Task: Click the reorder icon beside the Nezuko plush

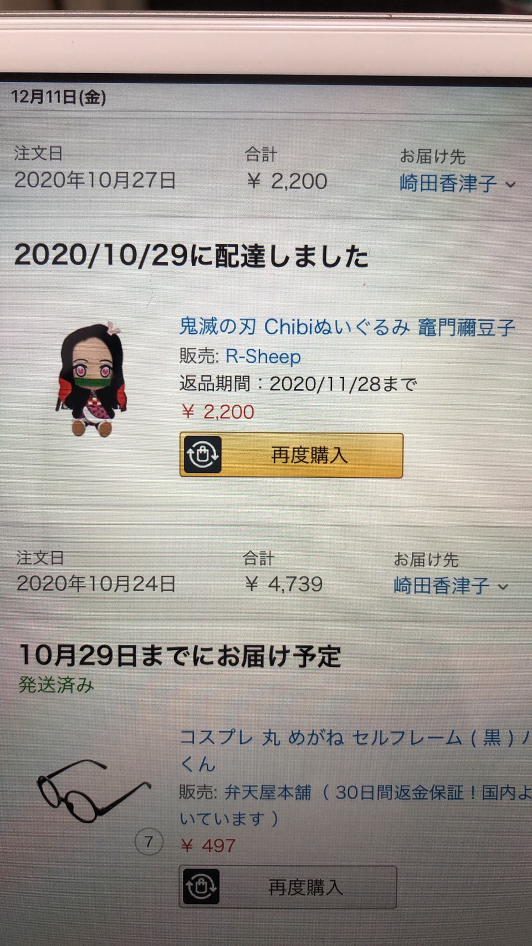Action: point(202,455)
